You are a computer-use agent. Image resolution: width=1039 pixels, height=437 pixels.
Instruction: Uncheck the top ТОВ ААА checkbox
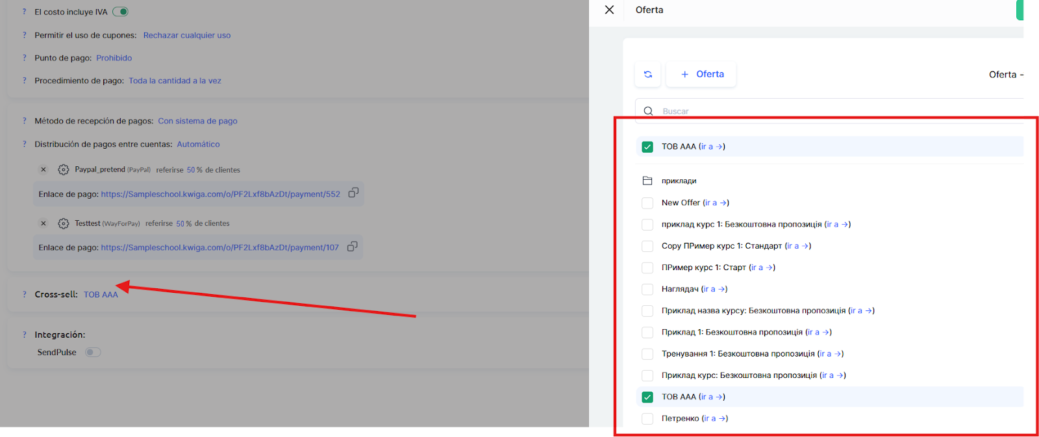pos(647,147)
